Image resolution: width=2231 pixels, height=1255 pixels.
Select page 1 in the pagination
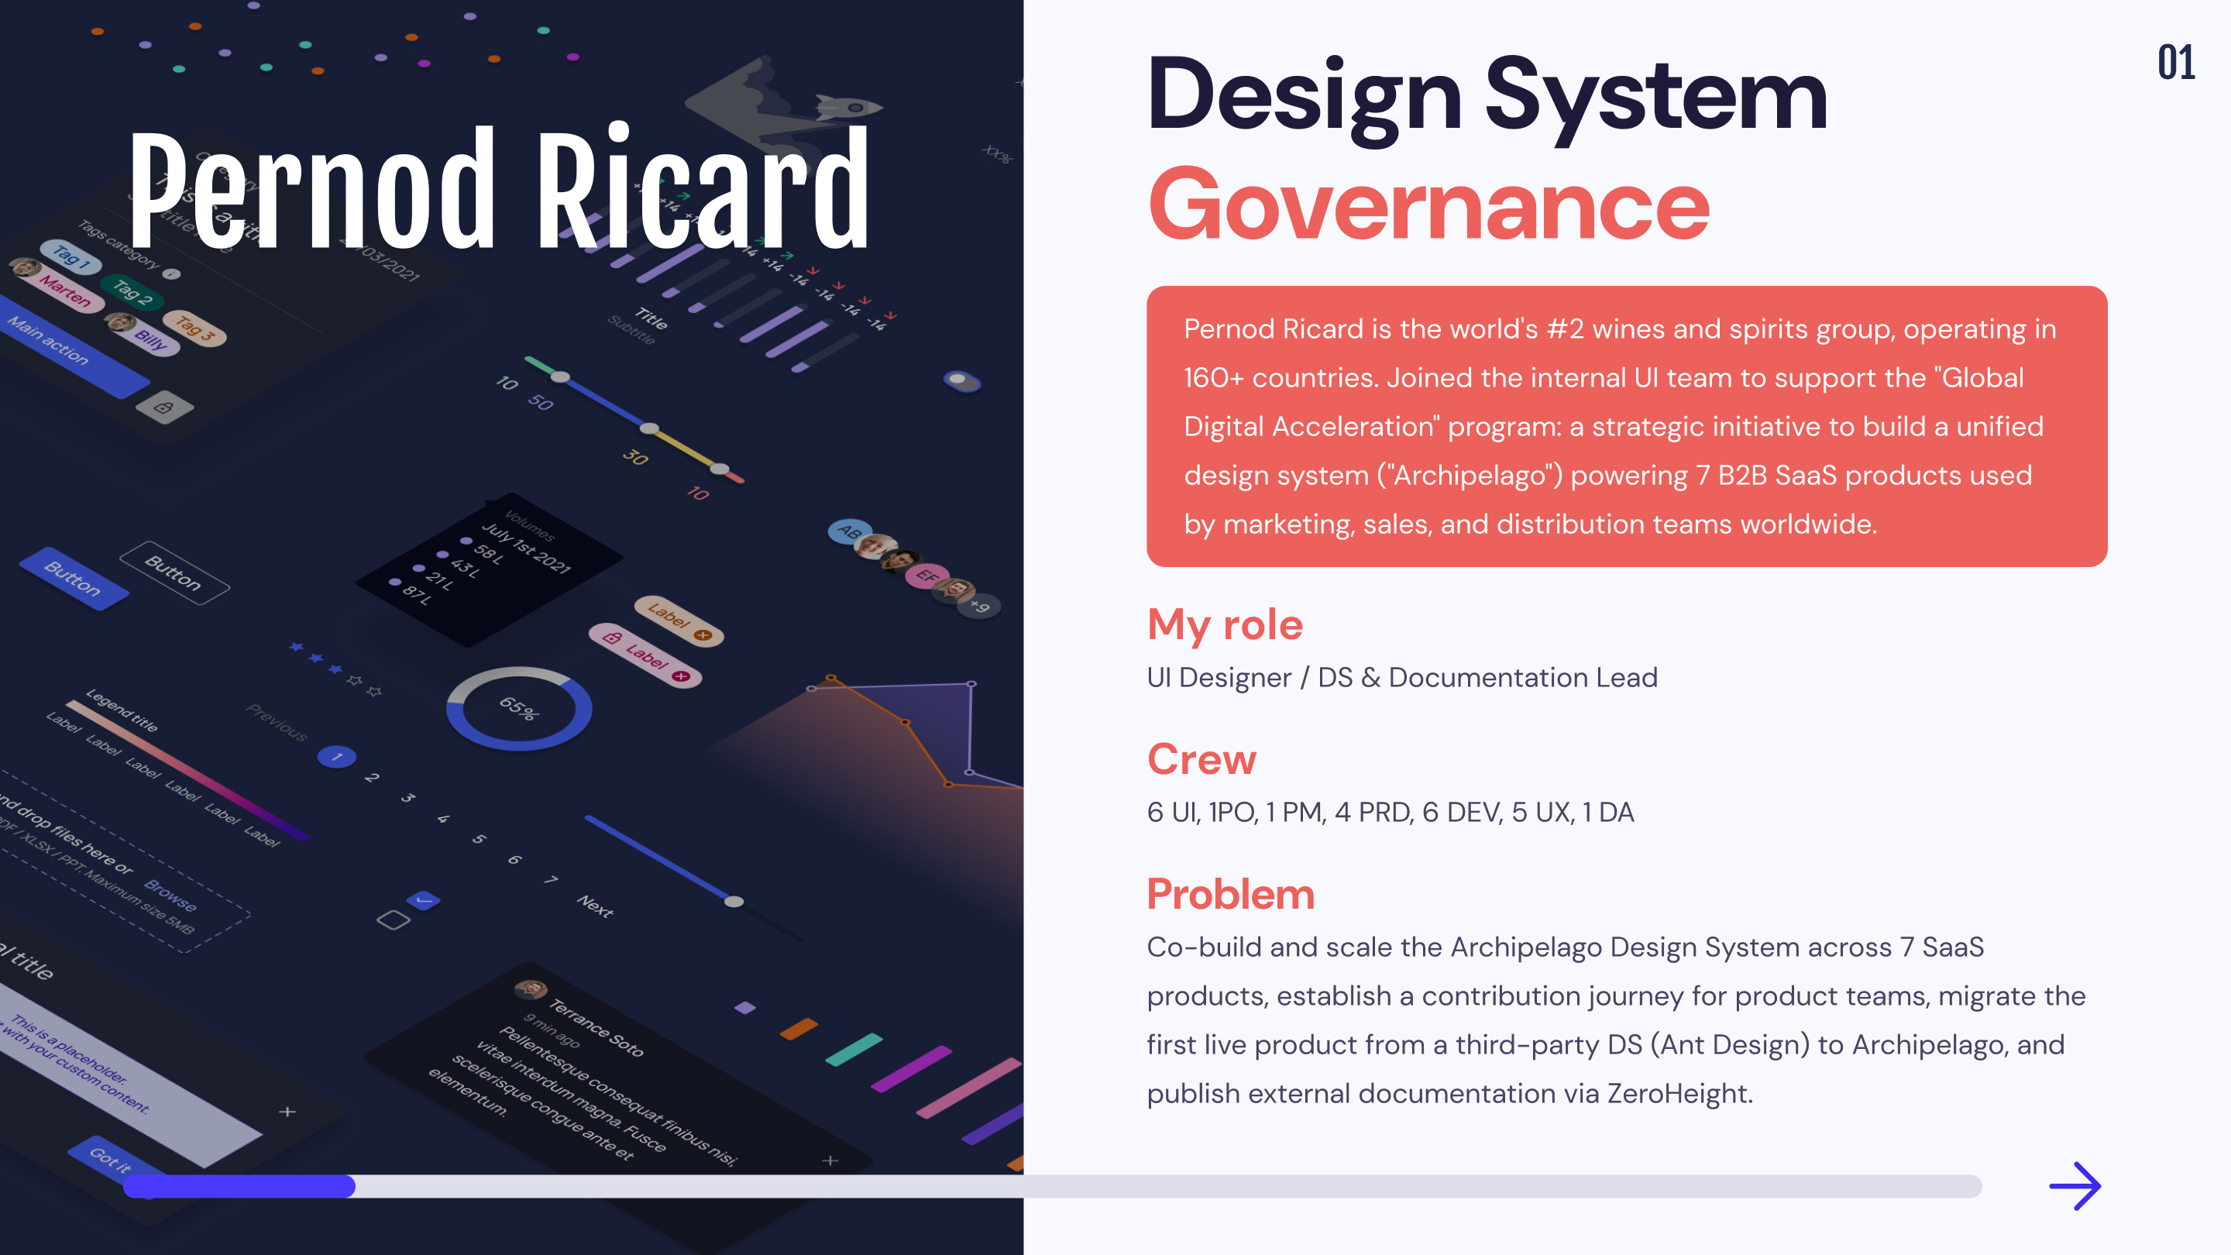(x=337, y=757)
